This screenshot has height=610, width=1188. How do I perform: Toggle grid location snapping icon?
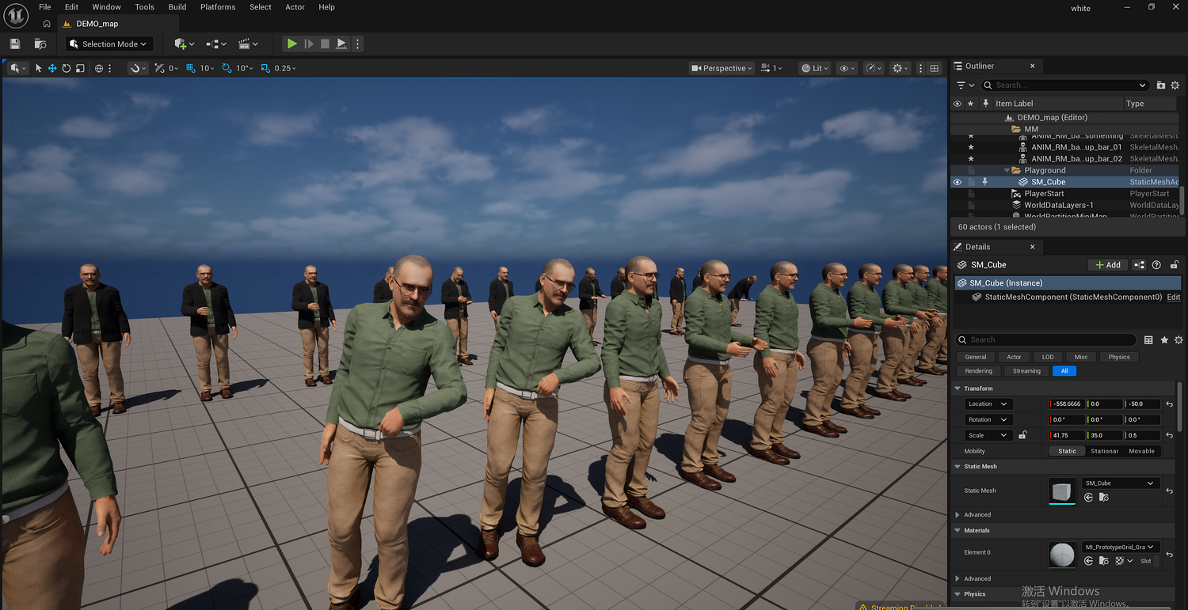tap(191, 68)
